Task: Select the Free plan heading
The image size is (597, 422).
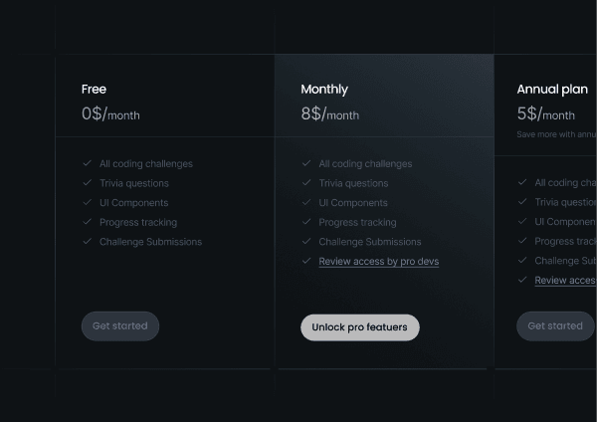Action: [x=94, y=90]
